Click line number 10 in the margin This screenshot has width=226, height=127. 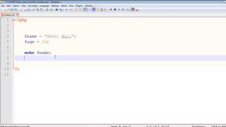[6, 69]
